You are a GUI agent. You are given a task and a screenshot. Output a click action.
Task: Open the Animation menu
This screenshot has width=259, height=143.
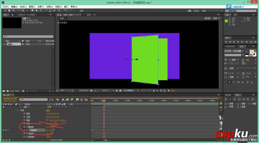pos(49,7)
